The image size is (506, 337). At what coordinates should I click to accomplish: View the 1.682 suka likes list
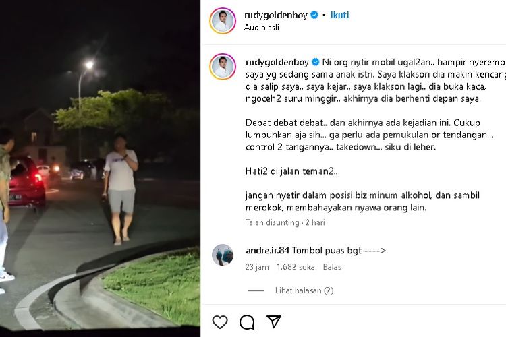(296, 267)
